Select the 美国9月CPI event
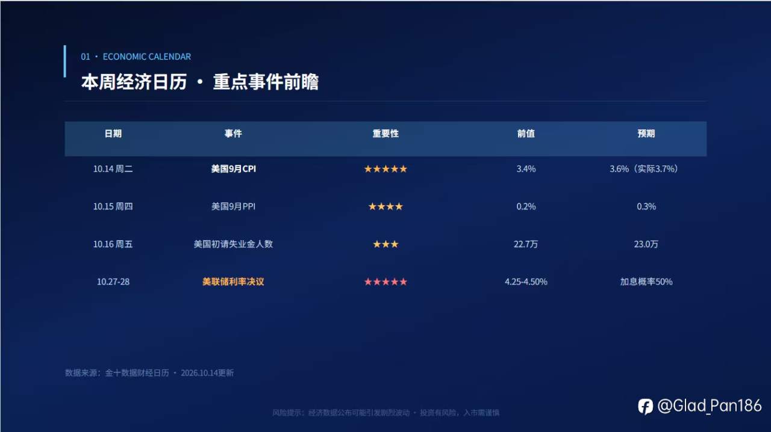771x432 pixels. click(x=233, y=169)
